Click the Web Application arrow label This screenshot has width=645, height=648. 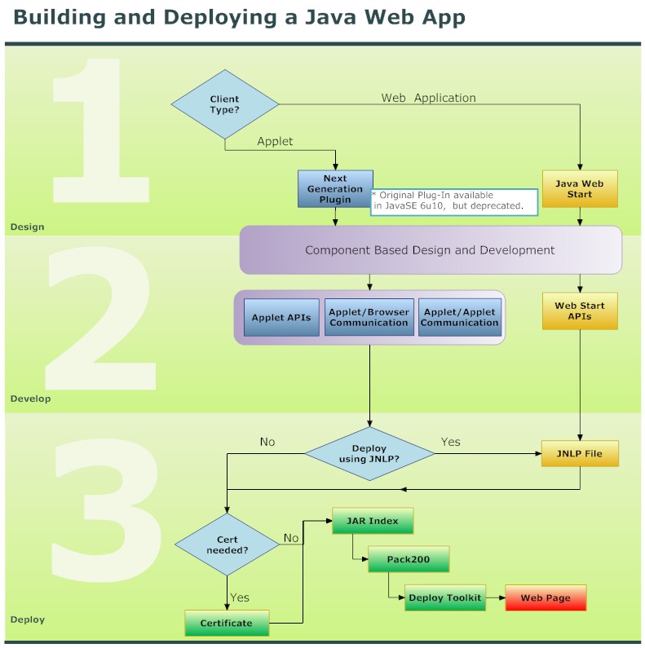pos(428,98)
